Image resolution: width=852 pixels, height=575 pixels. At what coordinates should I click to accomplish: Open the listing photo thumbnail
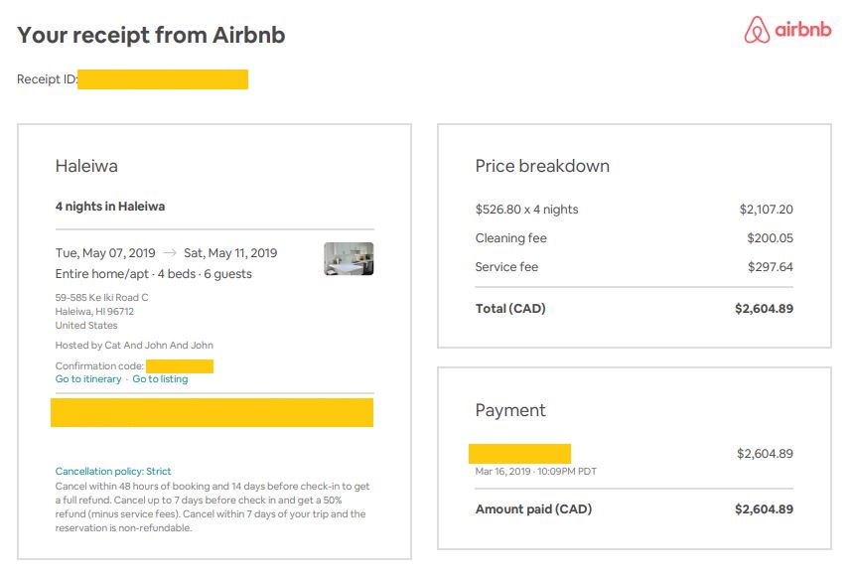click(349, 258)
